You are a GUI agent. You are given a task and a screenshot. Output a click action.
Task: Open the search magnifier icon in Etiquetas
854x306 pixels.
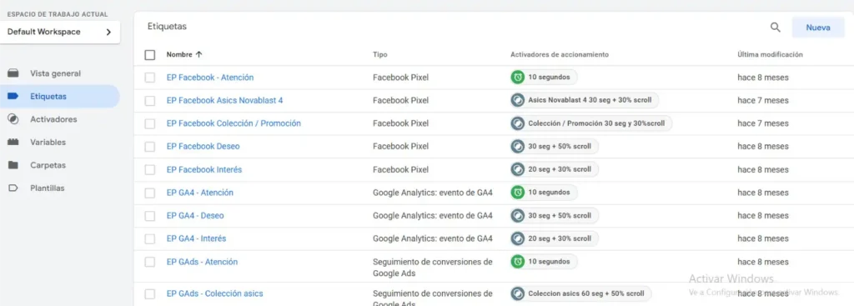tap(775, 28)
